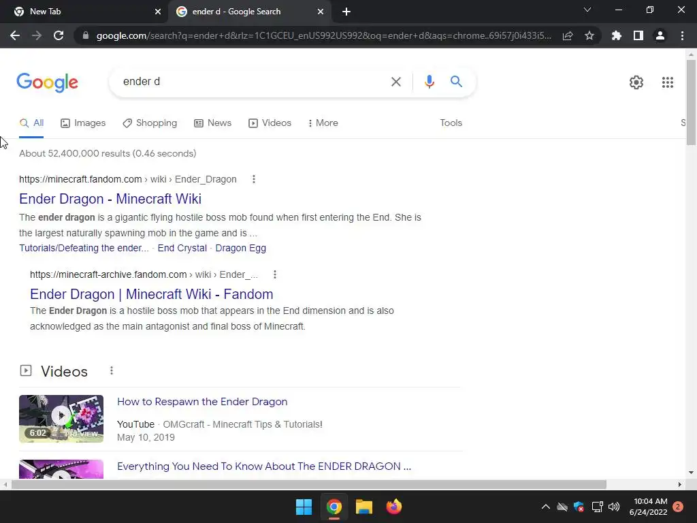Open options for the minecraft.fandom.com result
Image resolution: width=697 pixels, height=523 pixels.
254,179
